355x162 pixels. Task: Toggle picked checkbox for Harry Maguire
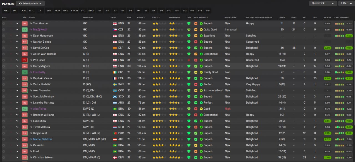(4, 66)
